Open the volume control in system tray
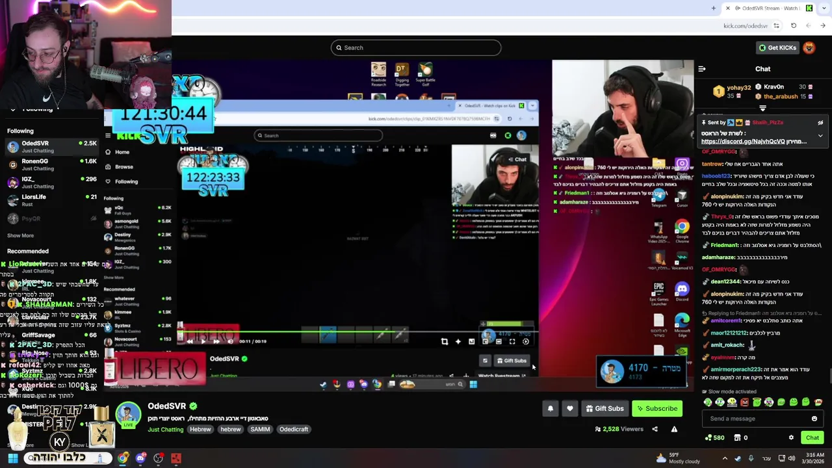832x468 pixels. 791,458
